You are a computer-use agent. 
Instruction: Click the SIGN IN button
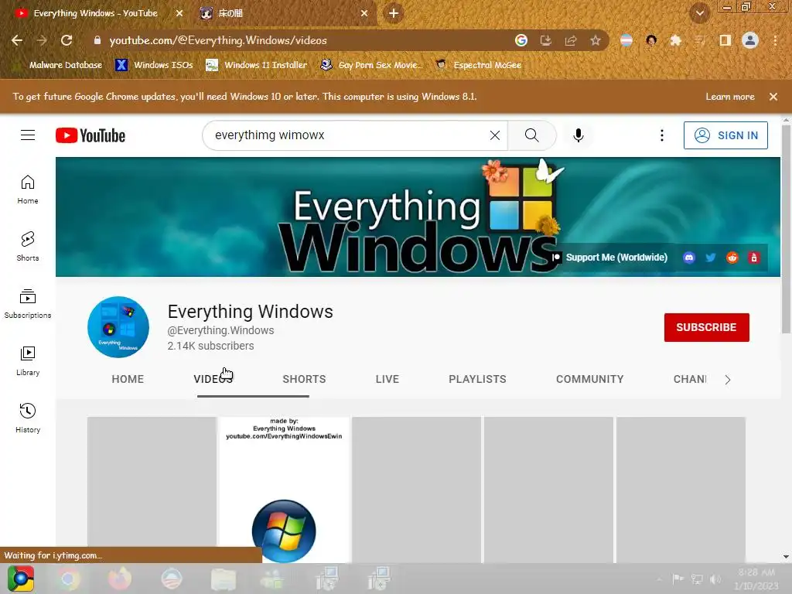tap(725, 135)
